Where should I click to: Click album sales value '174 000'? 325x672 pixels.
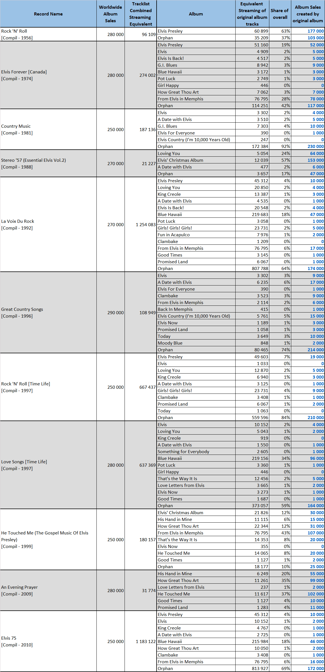click(x=315, y=268)
